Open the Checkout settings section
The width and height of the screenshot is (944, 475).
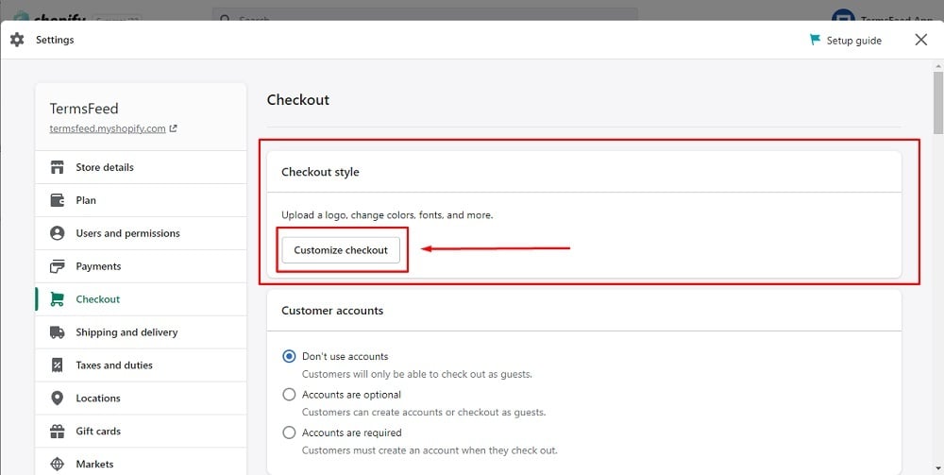(x=141, y=299)
